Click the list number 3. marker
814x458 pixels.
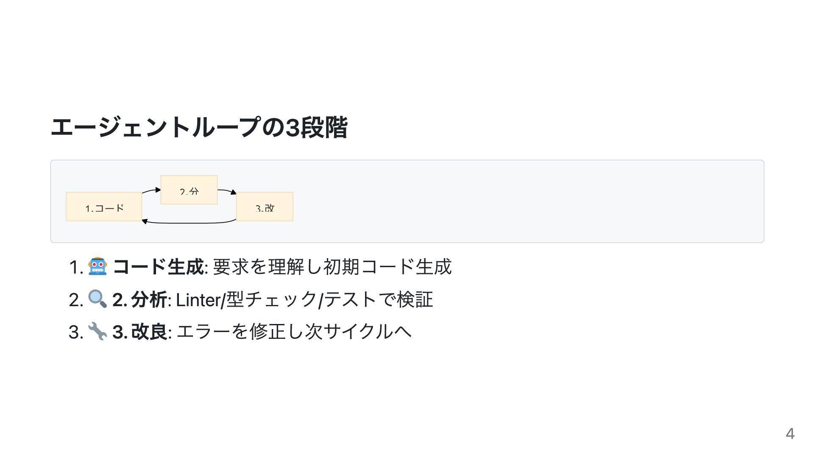pos(76,332)
